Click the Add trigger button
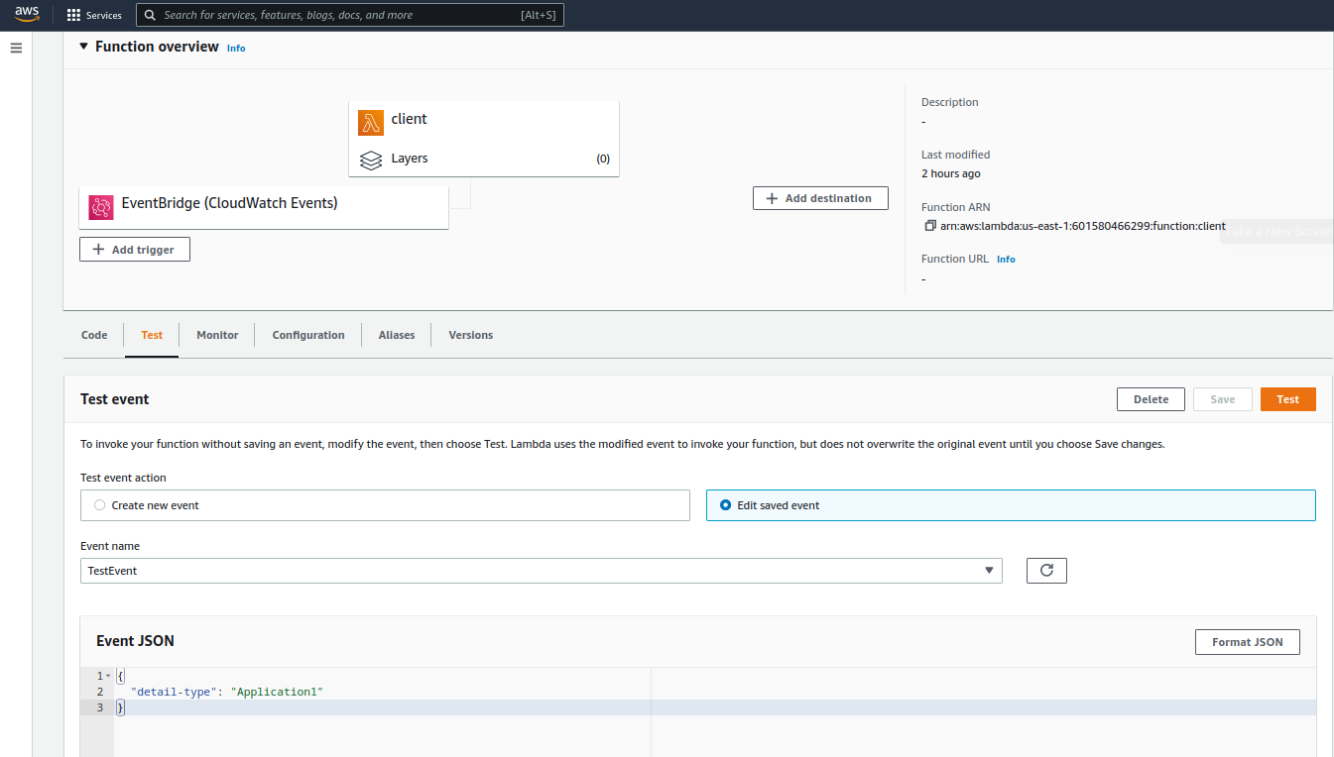1334x757 pixels. [134, 250]
